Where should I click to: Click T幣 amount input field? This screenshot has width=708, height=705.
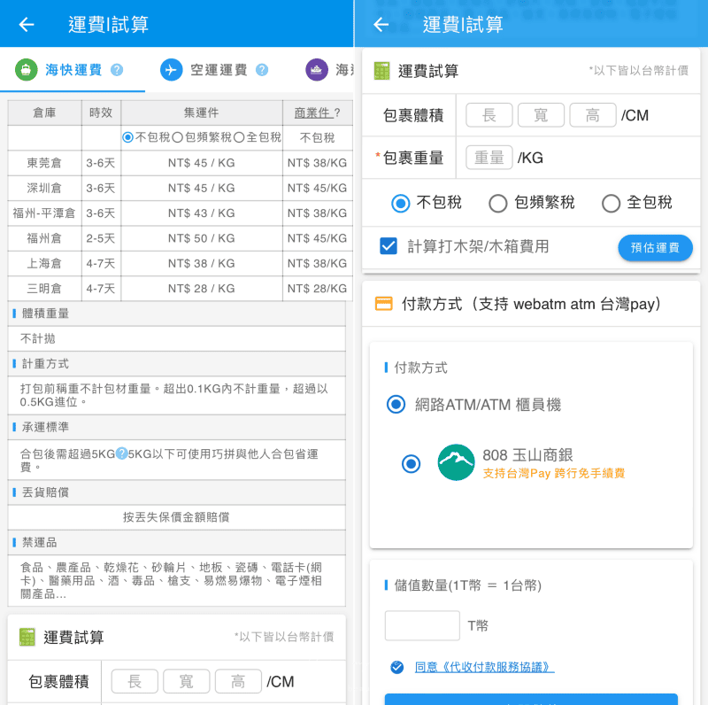tap(422, 625)
